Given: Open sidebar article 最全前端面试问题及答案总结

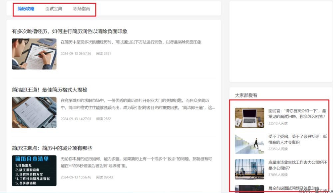Looking at the screenshot, I should 294,188.
